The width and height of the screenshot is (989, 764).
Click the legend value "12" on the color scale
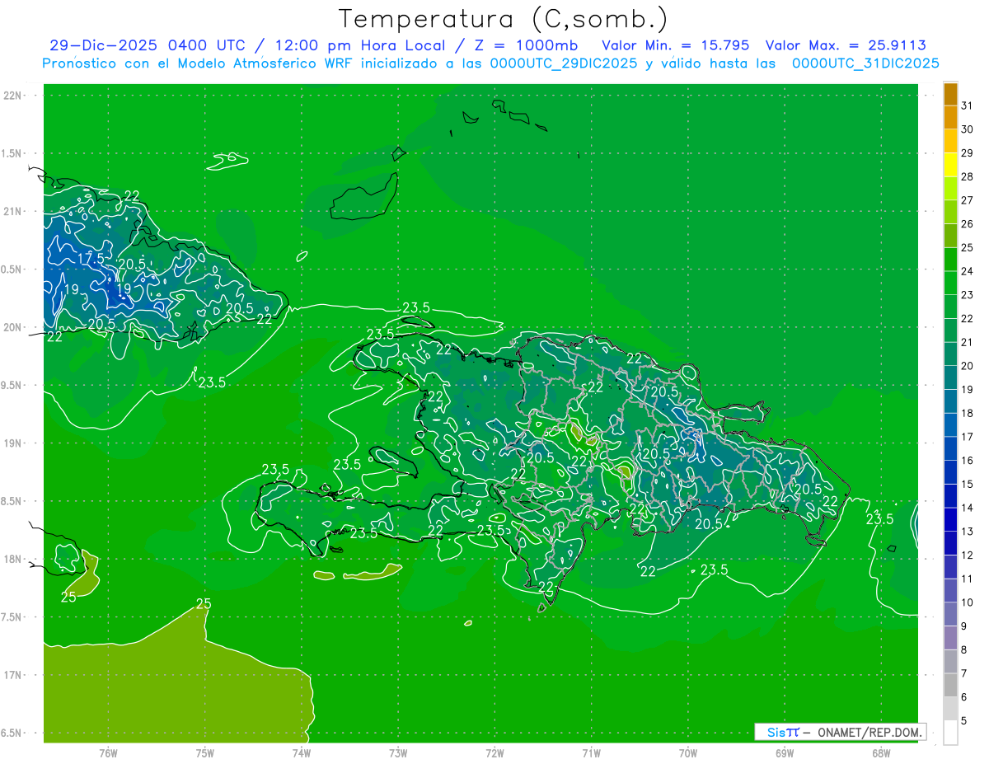click(x=968, y=555)
